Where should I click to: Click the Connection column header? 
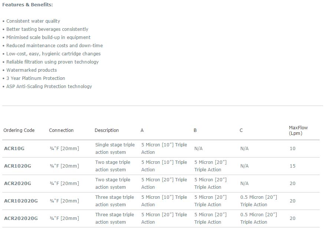(x=61, y=130)
